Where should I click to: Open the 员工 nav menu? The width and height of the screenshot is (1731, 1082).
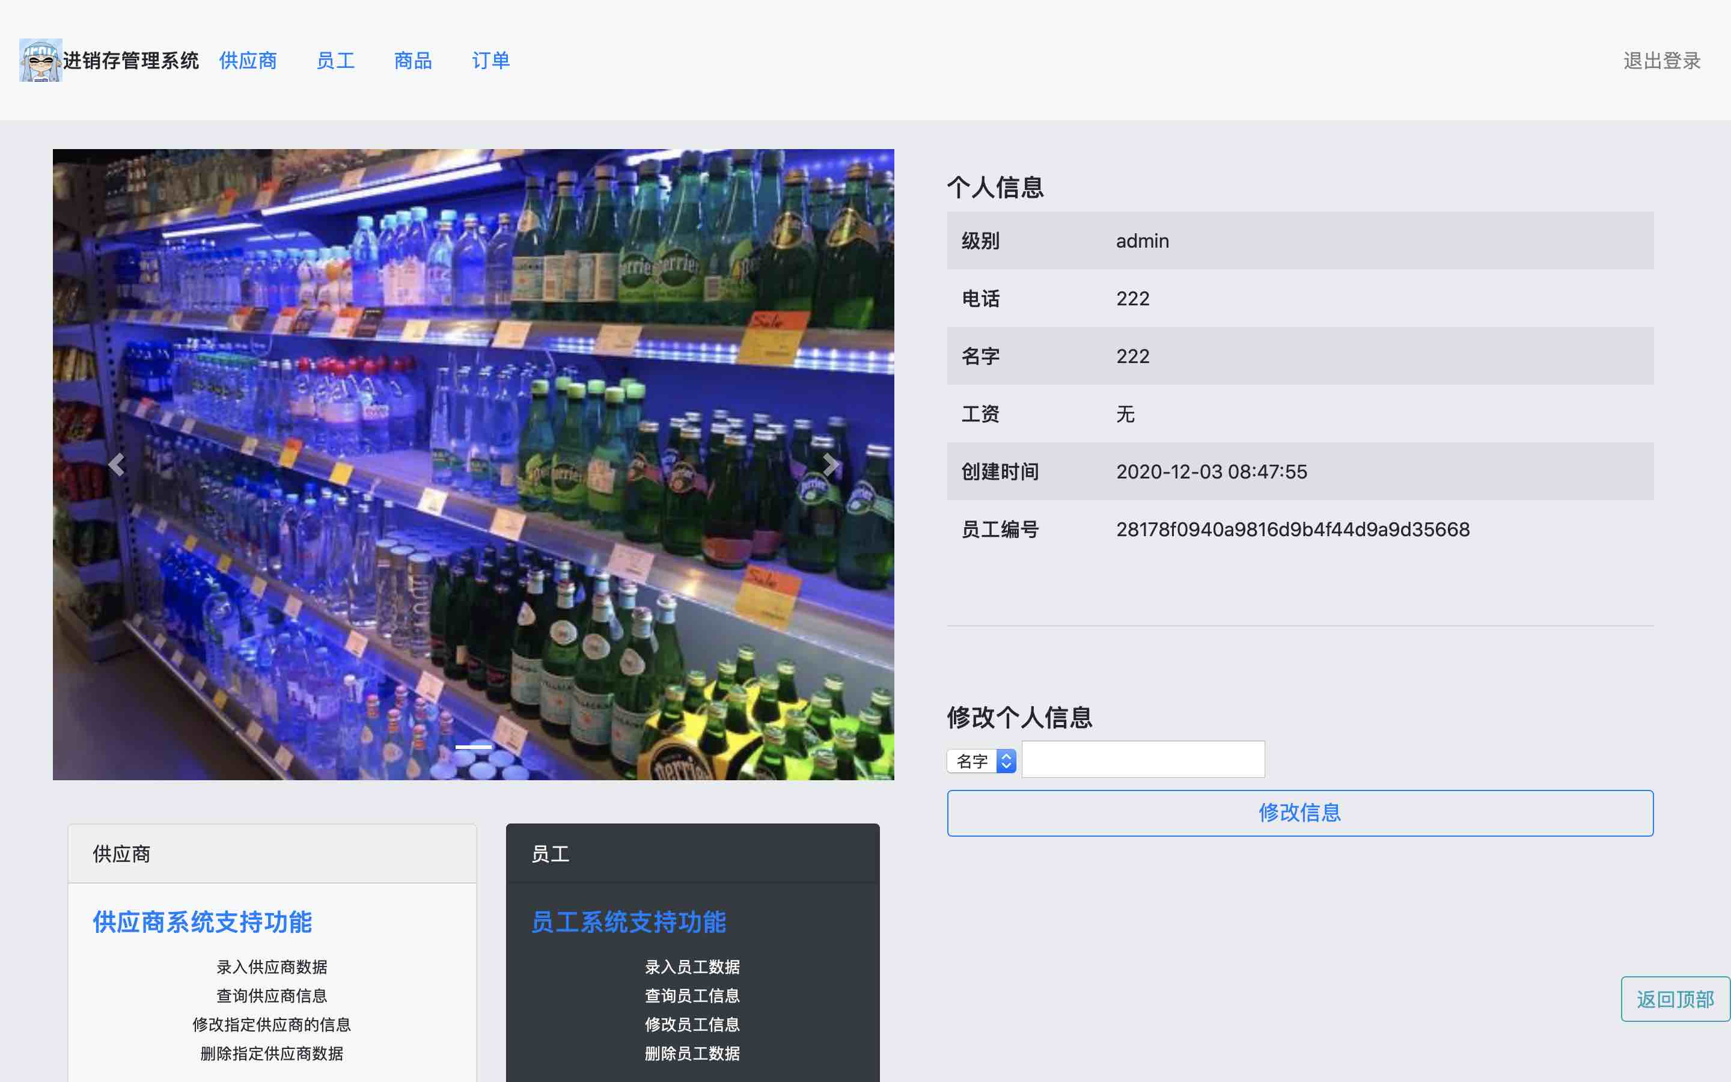pos(335,61)
